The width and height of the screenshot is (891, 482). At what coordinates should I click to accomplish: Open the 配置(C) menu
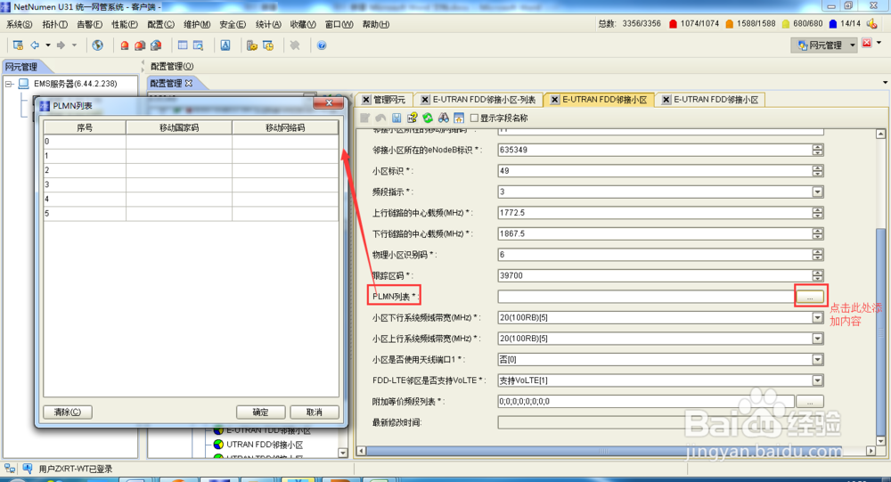click(160, 24)
